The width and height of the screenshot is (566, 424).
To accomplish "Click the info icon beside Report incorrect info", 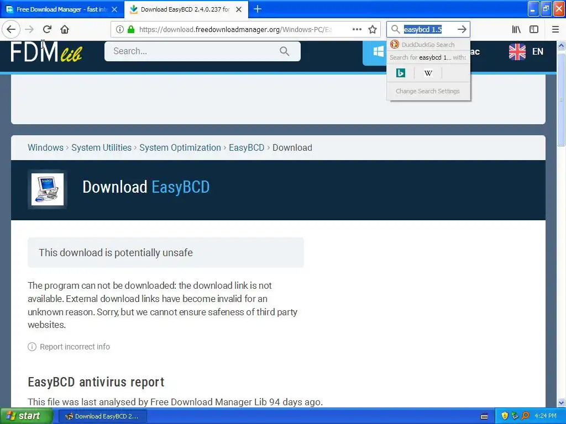I will pos(32,347).
